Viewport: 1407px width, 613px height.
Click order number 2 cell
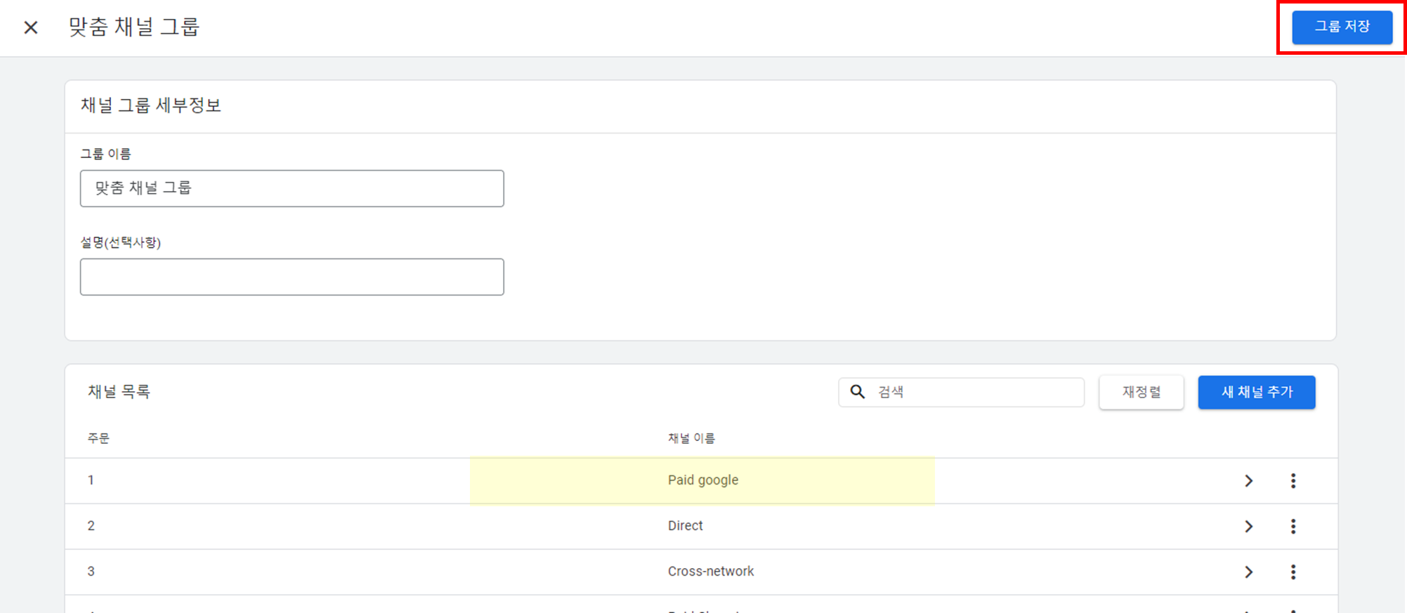pos(91,526)
